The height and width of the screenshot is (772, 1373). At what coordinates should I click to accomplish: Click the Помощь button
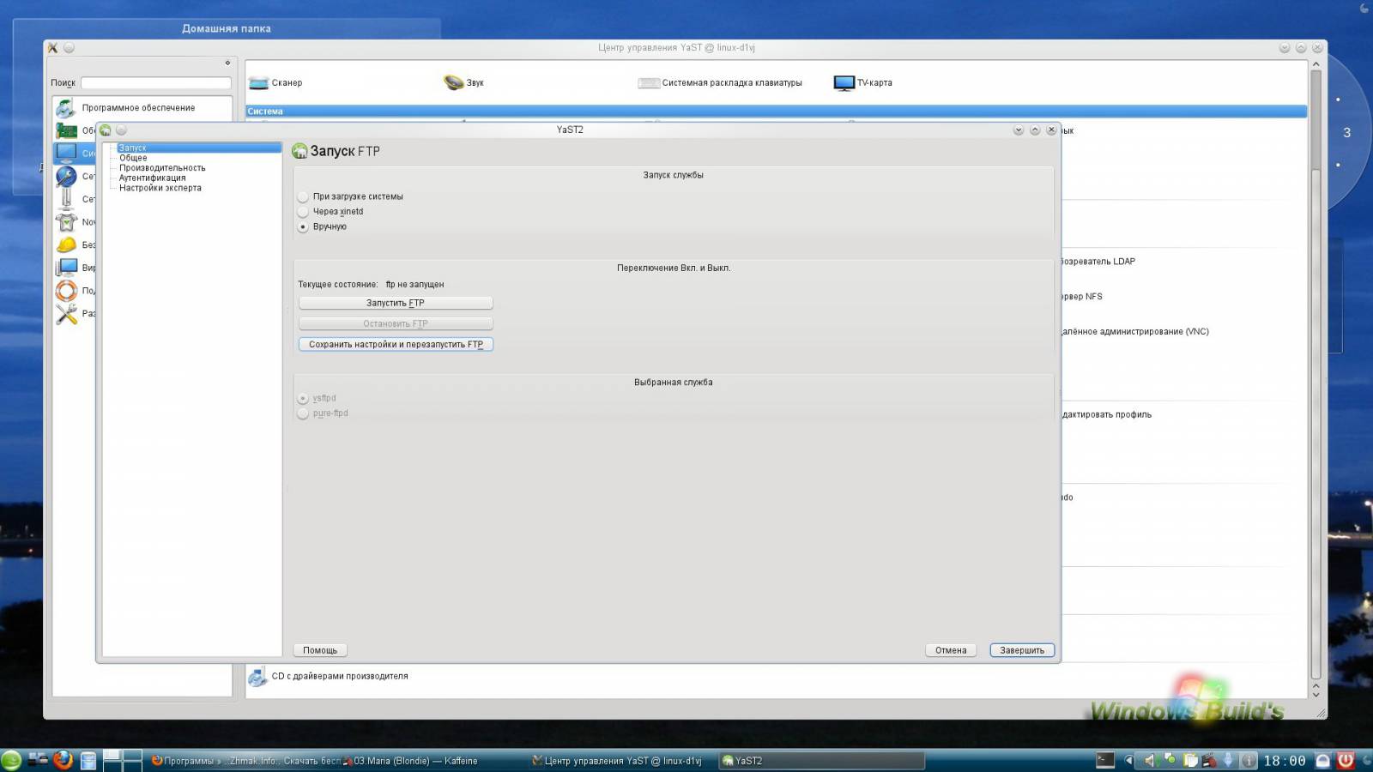[x=320, y=650]
